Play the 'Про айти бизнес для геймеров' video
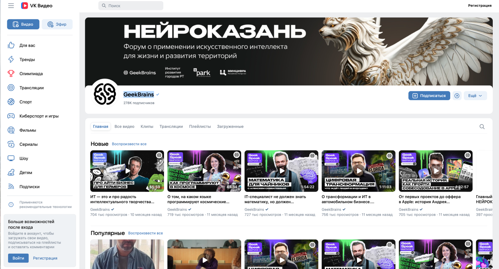Viewport: 499px width, 269px height. 127,171
